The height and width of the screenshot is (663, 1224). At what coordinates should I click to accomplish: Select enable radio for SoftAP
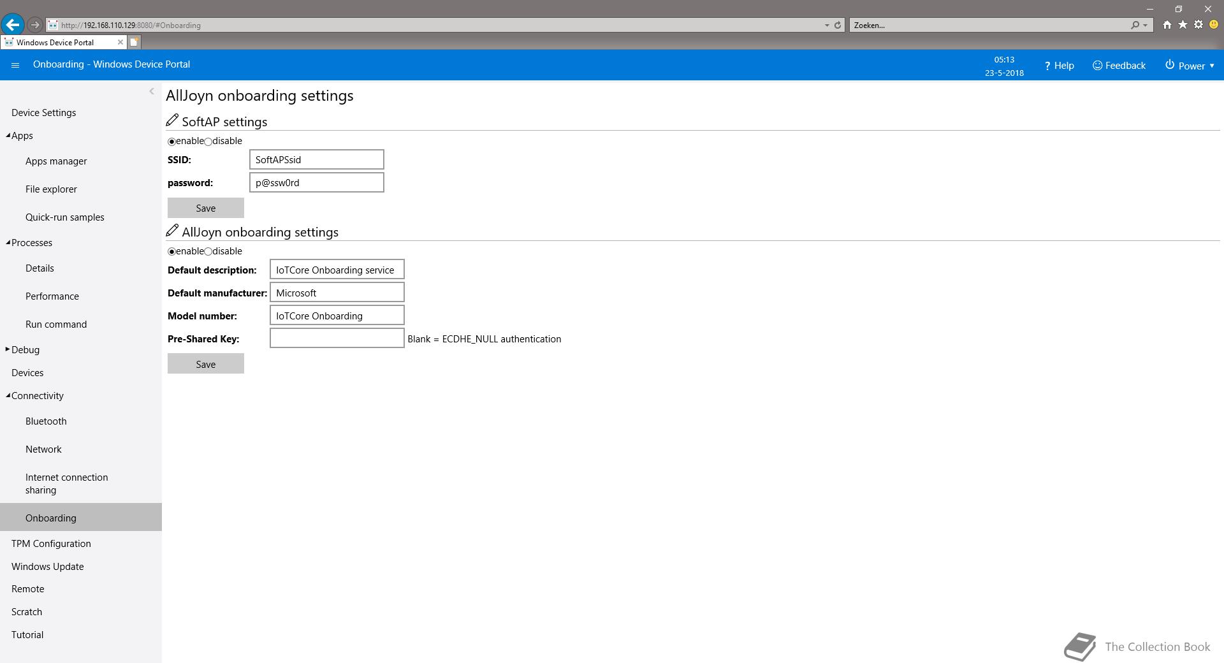[171, 142]
